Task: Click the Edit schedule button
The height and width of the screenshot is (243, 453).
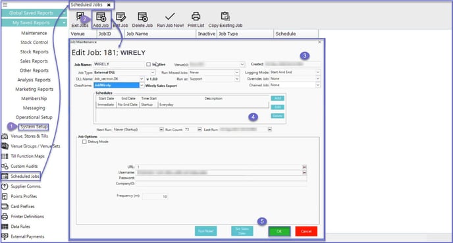Action: point(278,107)
